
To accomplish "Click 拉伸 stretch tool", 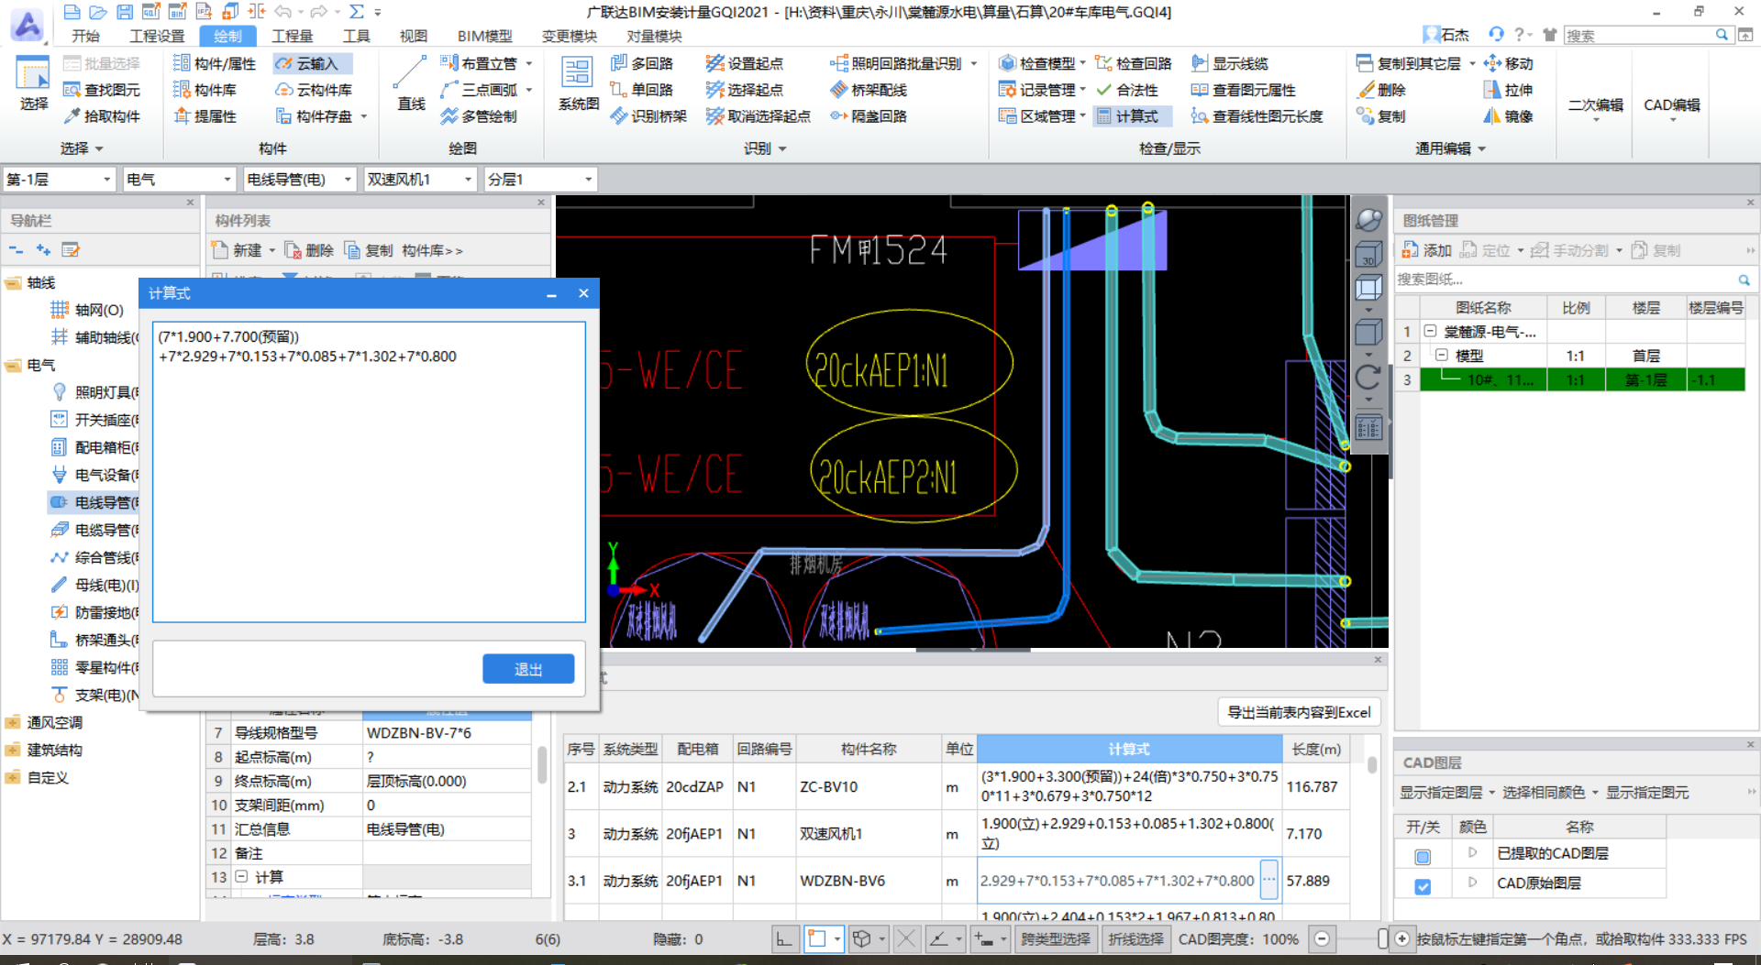I will click(x=1509, y=90).
